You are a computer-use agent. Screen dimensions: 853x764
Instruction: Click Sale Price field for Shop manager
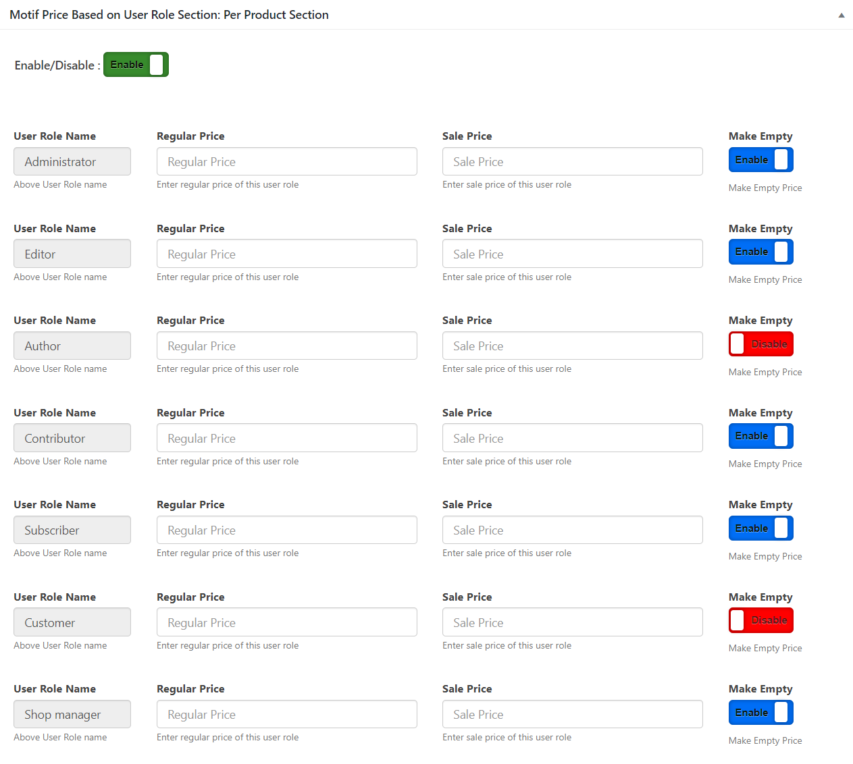(572, 714)
